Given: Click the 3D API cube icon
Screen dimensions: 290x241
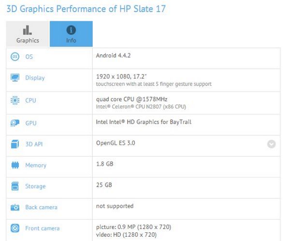Looking at the screenshot, I should (14, 144).
